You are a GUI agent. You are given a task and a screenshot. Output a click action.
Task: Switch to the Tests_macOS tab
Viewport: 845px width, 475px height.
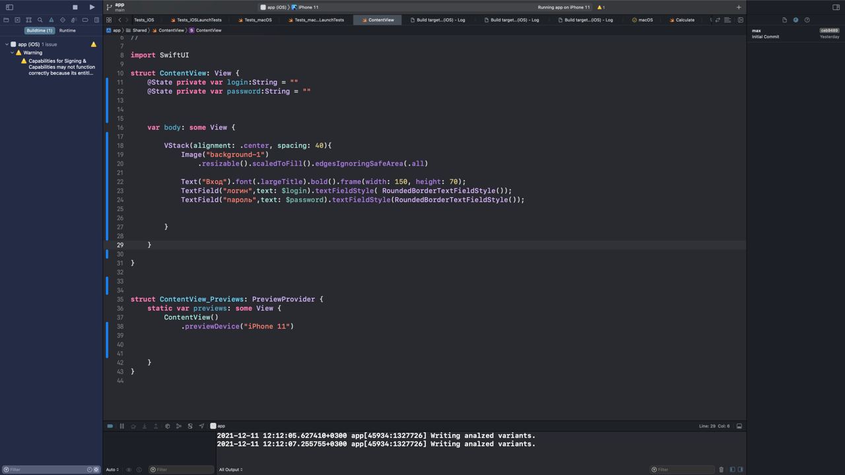pos(257,20)
